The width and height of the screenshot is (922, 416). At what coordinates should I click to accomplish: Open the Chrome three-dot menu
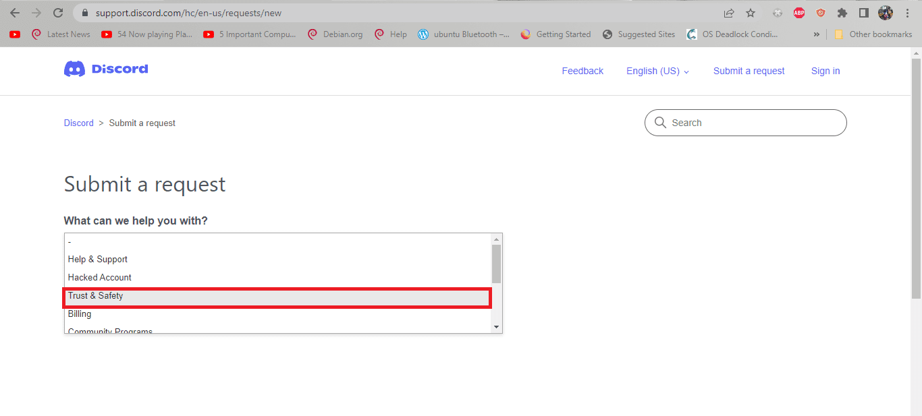click(x=908, y=13)
